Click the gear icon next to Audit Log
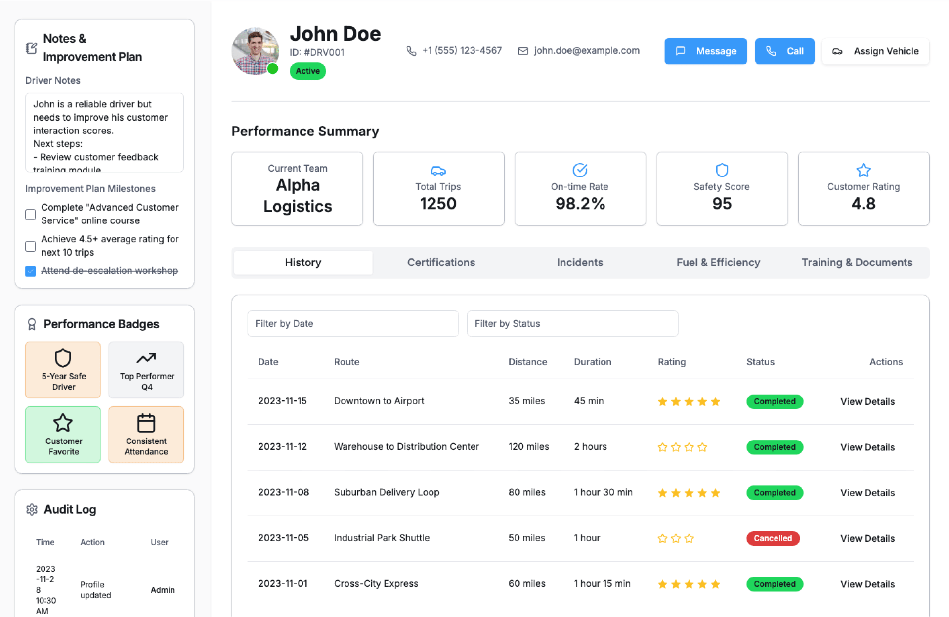 coord(32,509)
